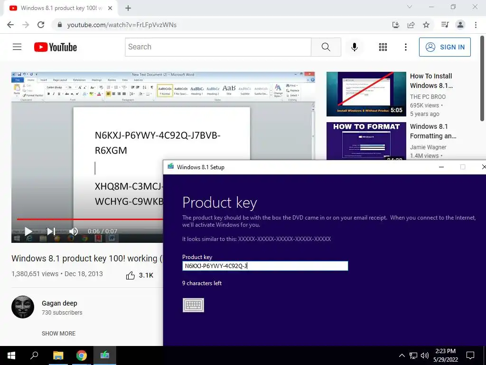
Task: Open HOW TO FORMAT video thumbnail
Action: [366, 141]
